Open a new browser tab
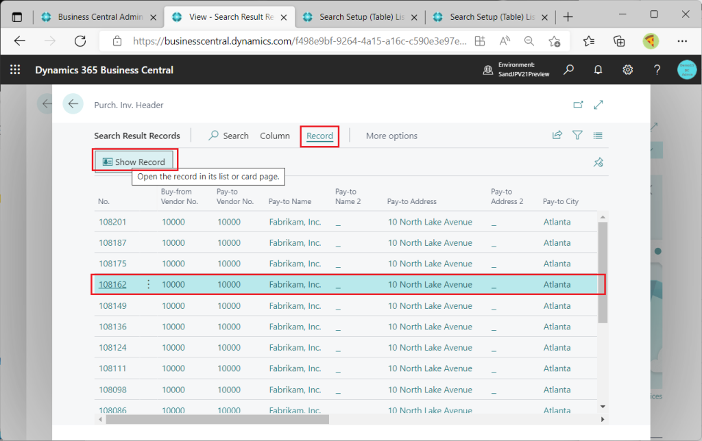702x441 pixels. (x=568, y=17)
